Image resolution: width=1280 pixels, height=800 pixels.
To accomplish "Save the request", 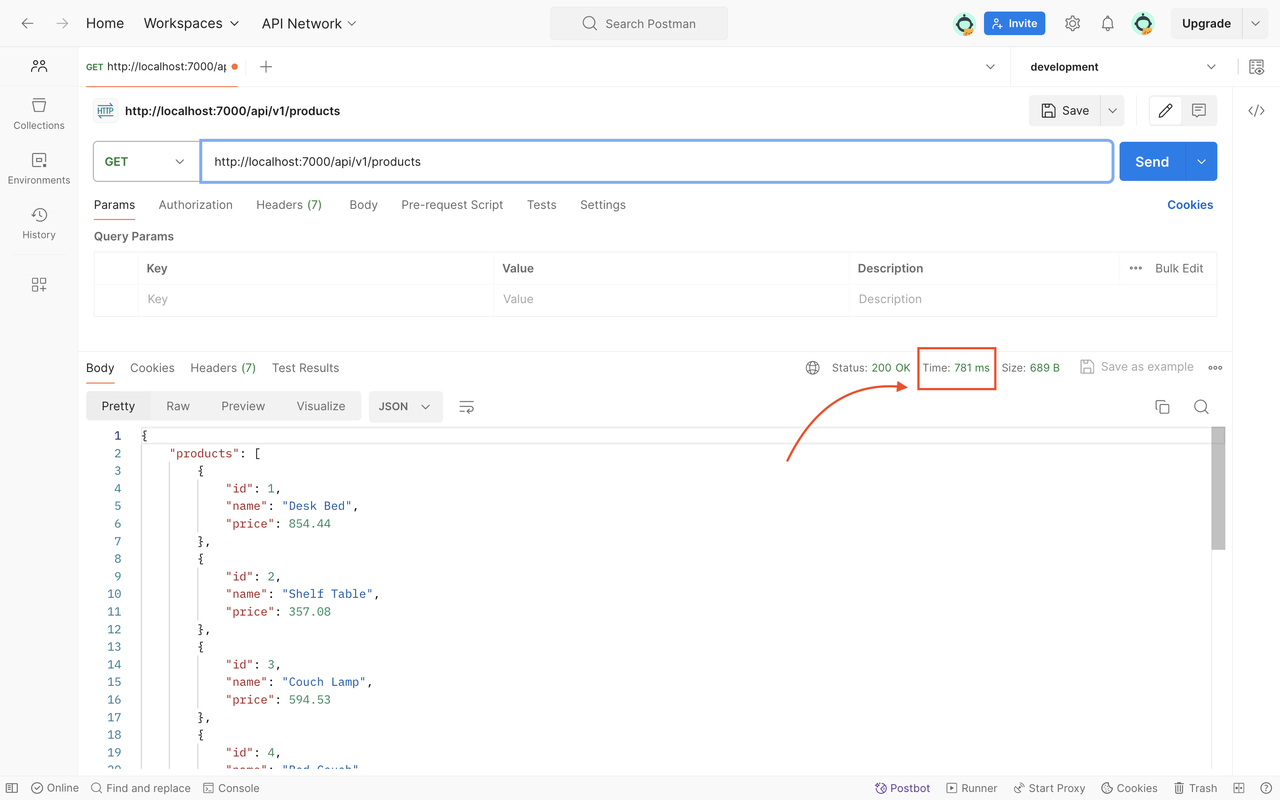I will pos(1065,111).
